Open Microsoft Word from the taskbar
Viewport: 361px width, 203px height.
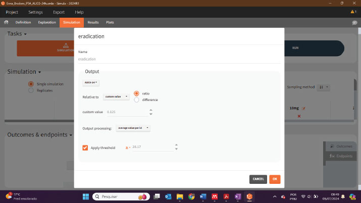pos(203,196)
